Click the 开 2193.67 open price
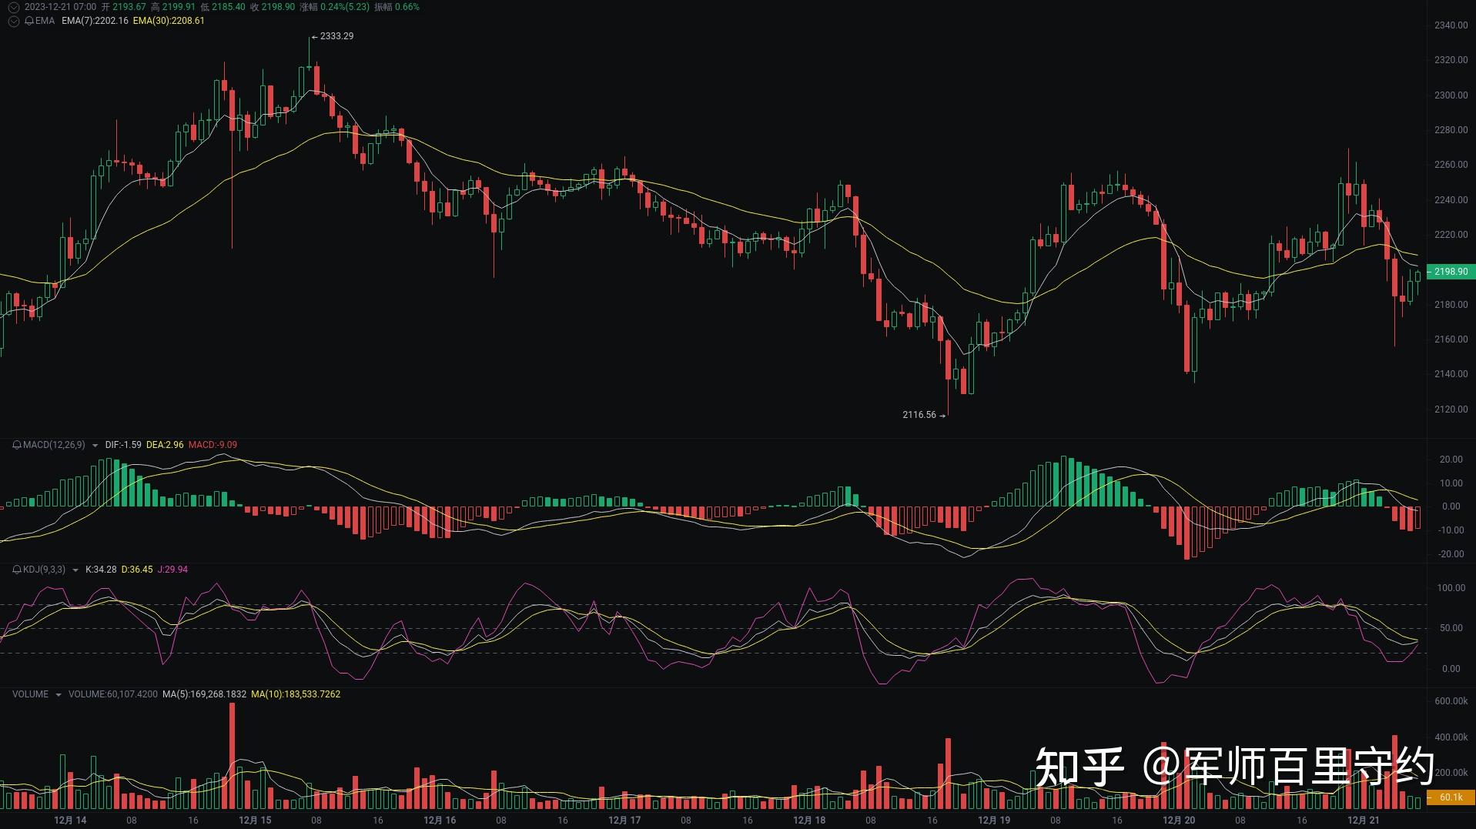 coord(124,7)
